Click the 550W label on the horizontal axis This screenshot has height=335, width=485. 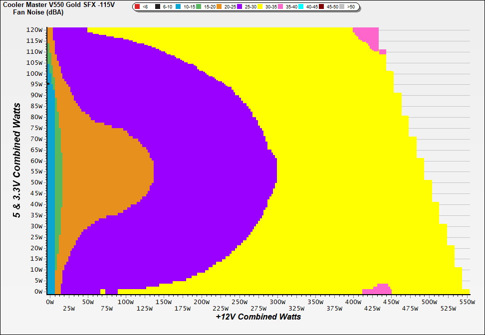467,302
